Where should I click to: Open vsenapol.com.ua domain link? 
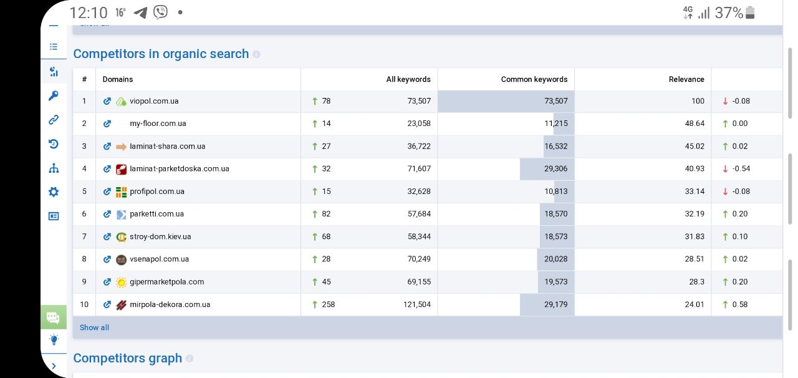(x=159, y=259)
